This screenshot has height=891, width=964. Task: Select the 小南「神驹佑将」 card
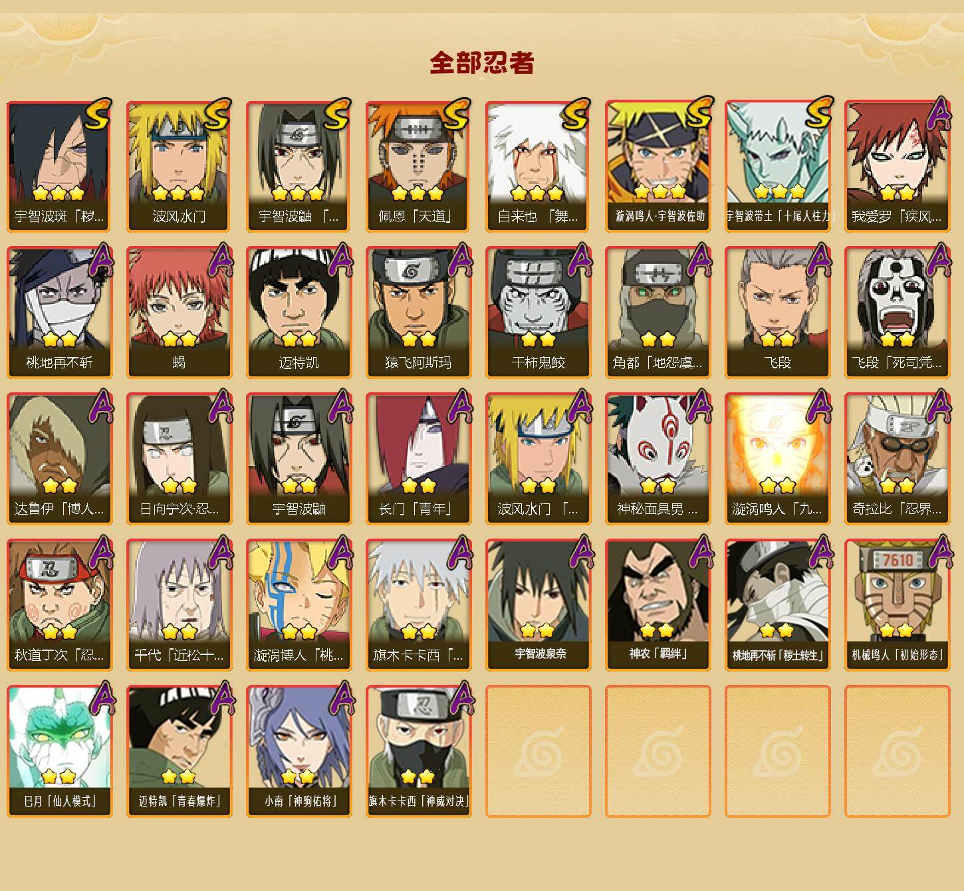(x=299, y=751)
